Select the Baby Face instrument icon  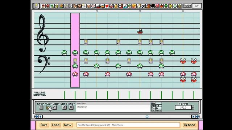point(88,6)
